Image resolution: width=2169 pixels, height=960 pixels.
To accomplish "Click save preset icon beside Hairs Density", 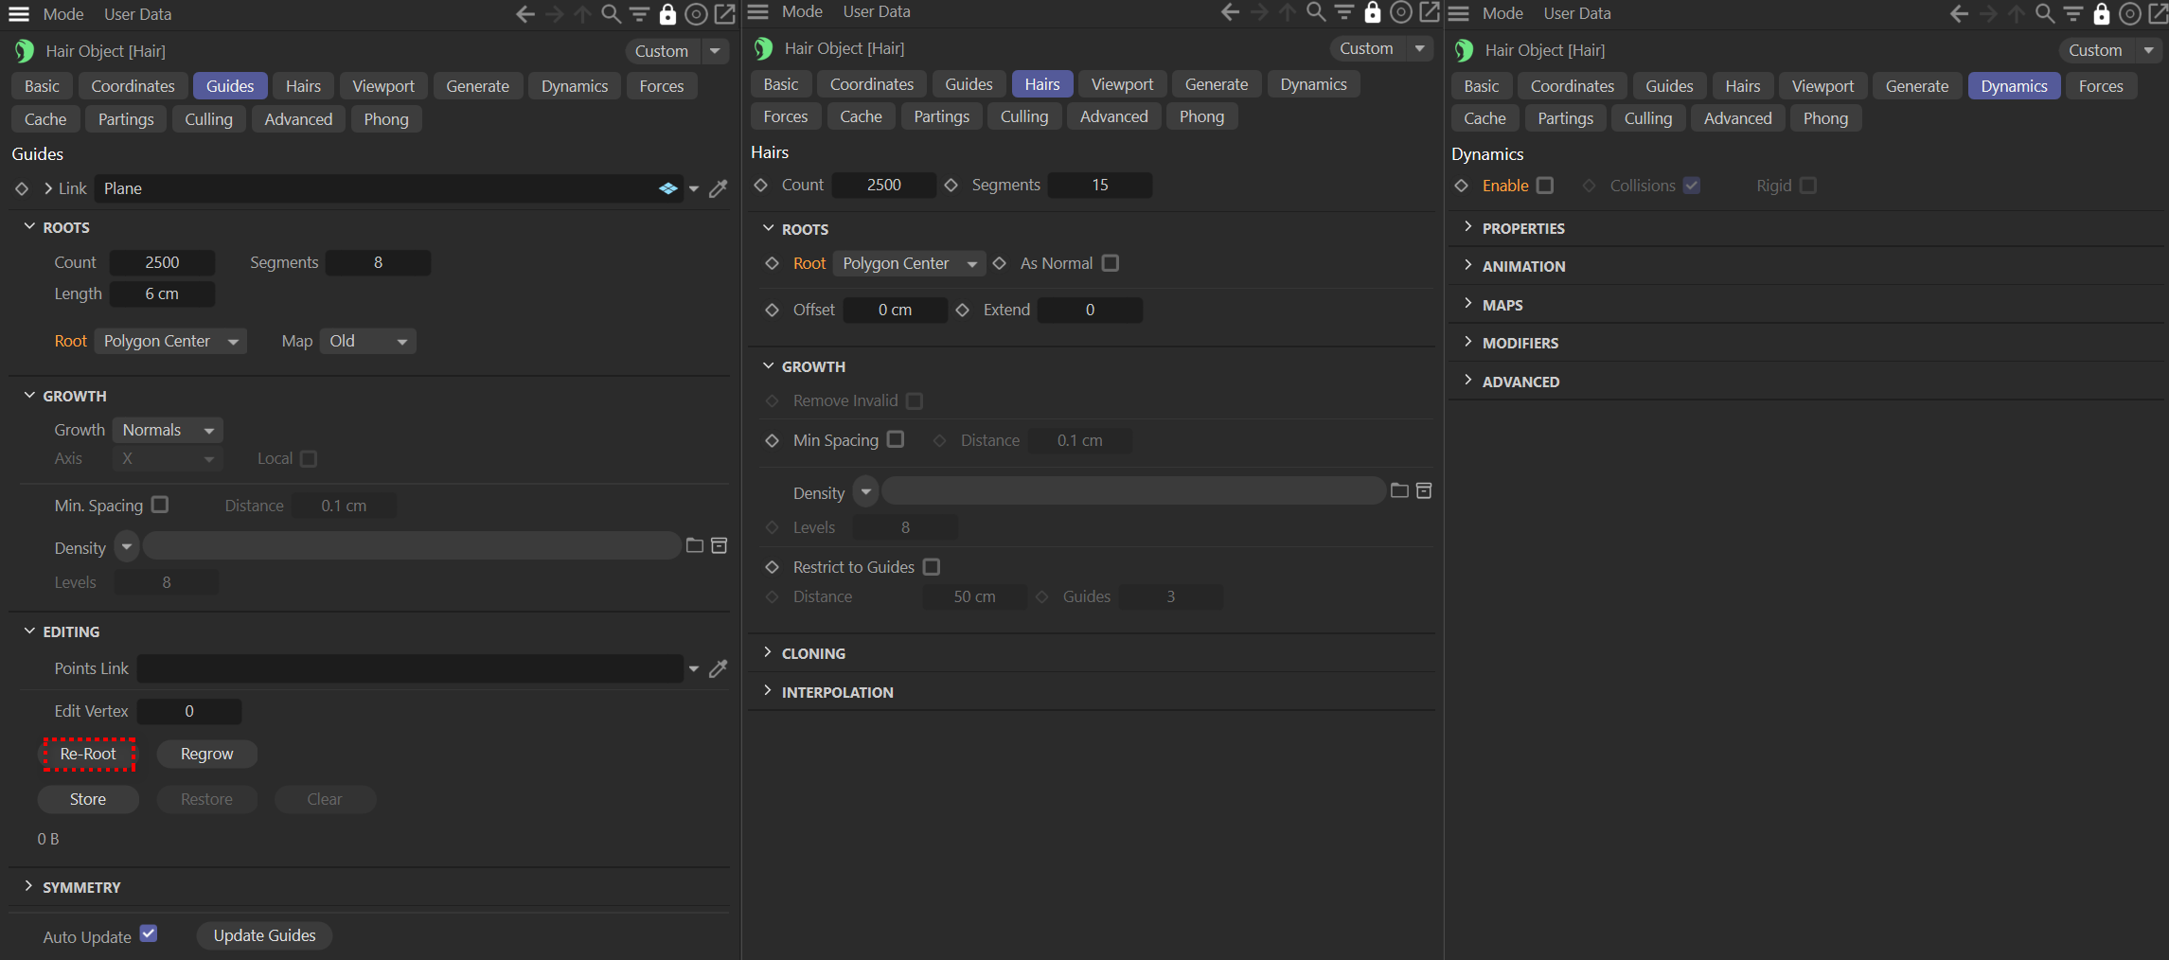I will (x=1424, y=490).
